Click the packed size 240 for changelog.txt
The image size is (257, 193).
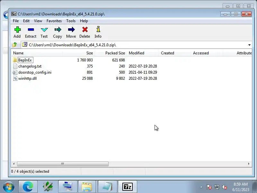122,66
